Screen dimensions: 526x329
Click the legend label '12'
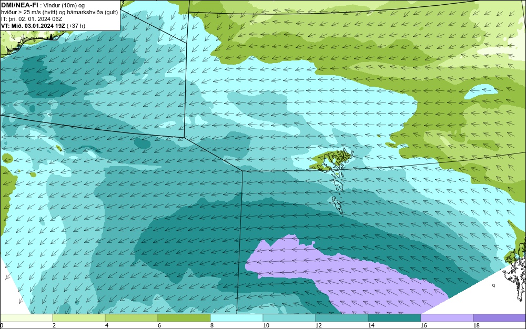318,325
